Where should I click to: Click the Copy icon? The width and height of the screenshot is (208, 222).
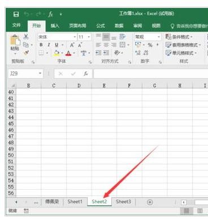tap(26, 45)
